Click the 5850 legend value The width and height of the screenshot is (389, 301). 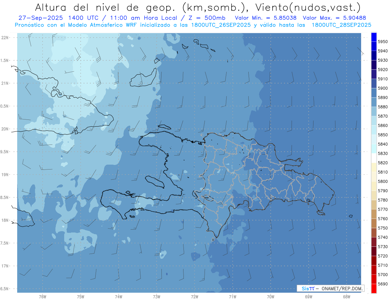pyautogui.click(x=383, y=135)
